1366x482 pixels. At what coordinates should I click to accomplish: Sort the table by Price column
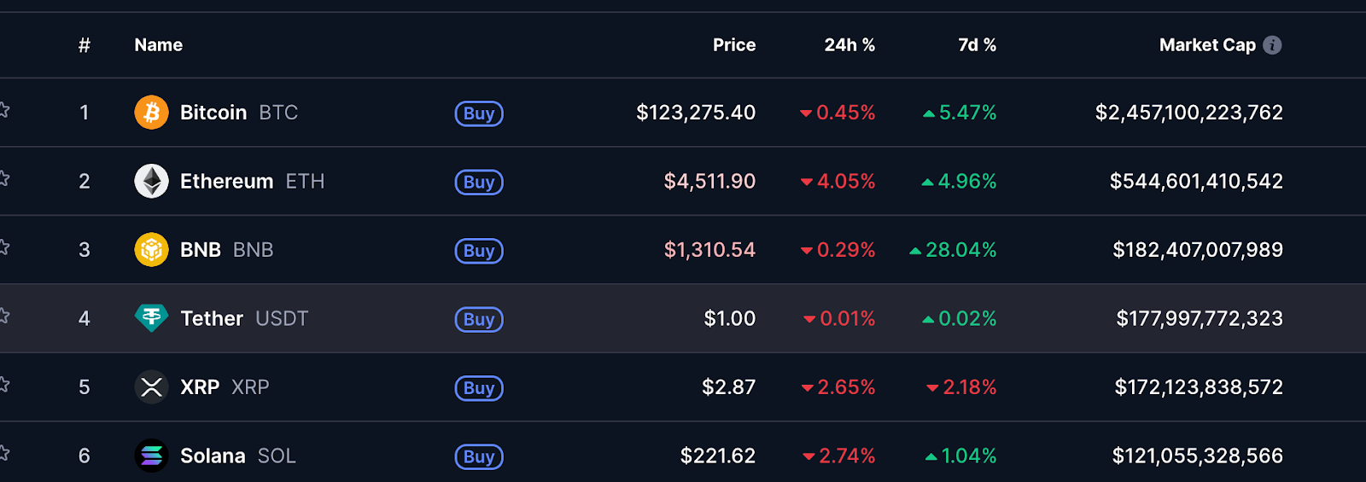point(733,45)
